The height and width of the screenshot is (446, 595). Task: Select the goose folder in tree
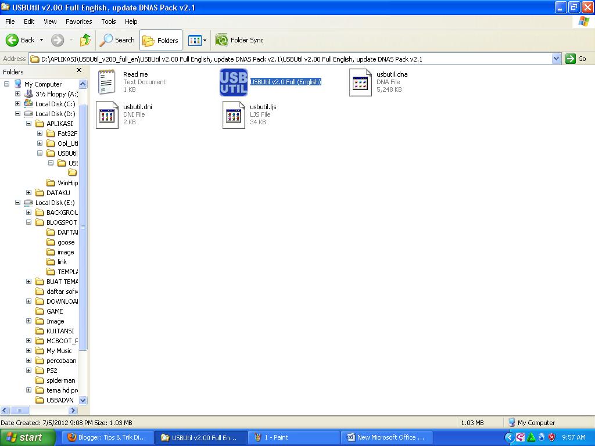[60, 242]
